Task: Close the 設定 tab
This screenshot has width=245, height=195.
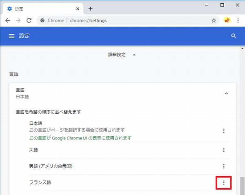Action: tap(78, 9)
